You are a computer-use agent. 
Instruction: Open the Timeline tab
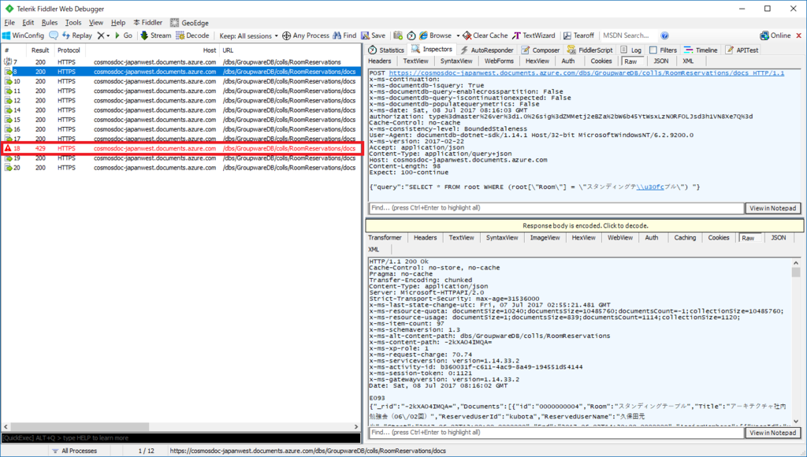tap(701, 50)
